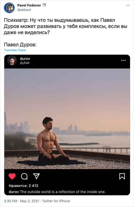This screenshot has height=207, width=134.
Task: Open the Twitter for iPhone source link
Action: 56,201
